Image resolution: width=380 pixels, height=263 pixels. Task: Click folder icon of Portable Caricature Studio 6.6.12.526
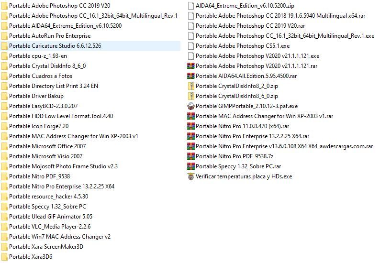[4, 46]
